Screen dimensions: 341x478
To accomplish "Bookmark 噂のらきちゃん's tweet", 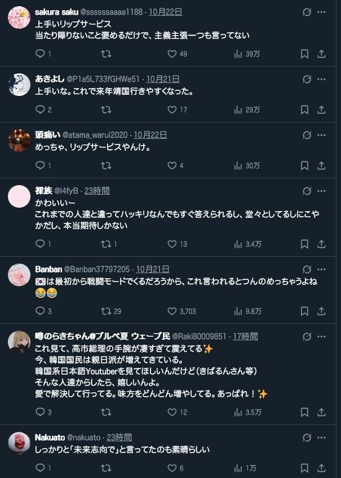I will pyautogui.click(x=304, y=412).
